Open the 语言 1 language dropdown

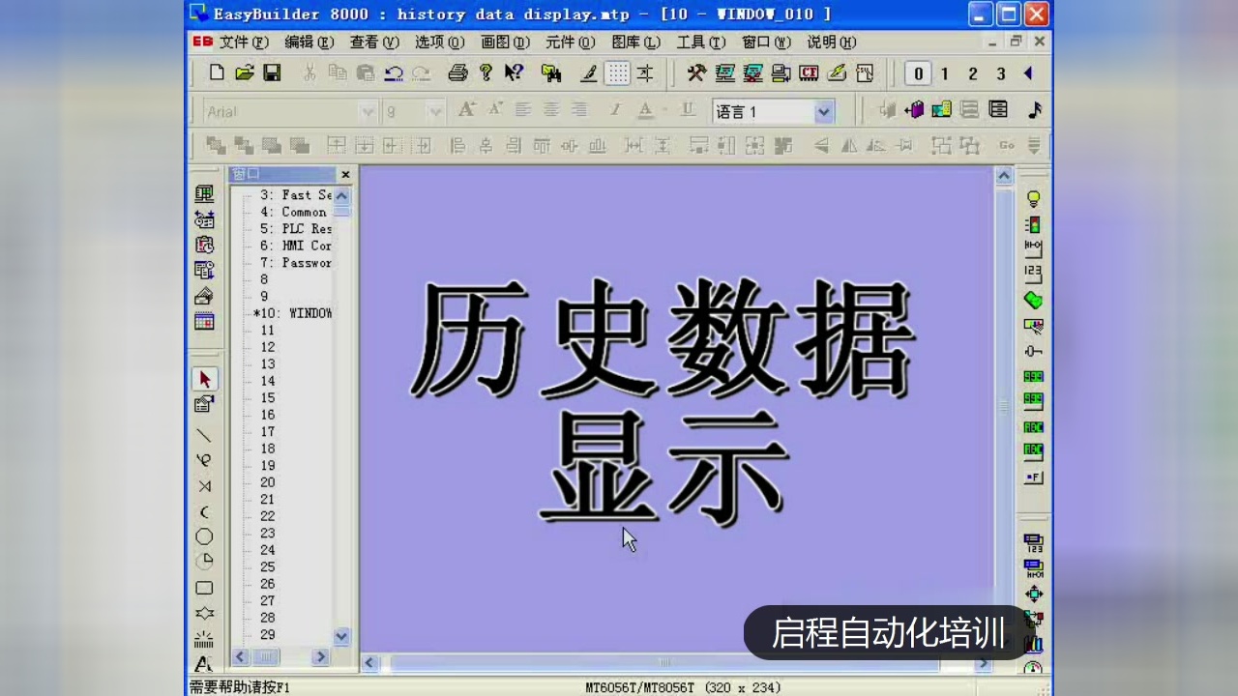pyautogui.click(x=824, y=112)
